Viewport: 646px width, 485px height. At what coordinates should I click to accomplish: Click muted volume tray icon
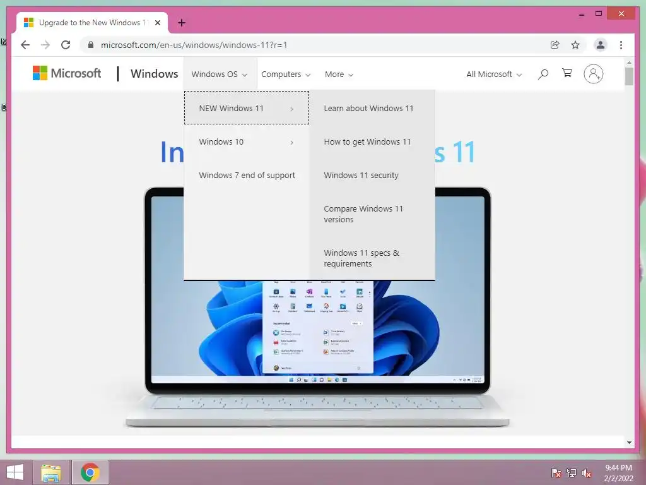pyautogui.click(x=587, y=472)
